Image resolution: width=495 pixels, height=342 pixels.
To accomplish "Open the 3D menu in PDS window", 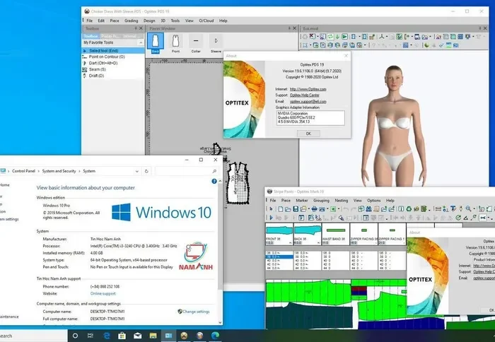I will coord(163,20).
